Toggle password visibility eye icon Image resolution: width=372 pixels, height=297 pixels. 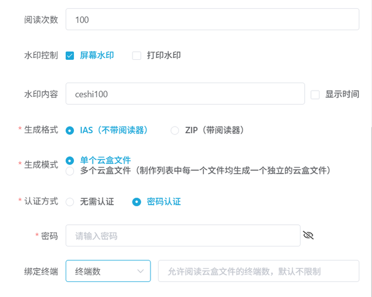tap(309, 235)
